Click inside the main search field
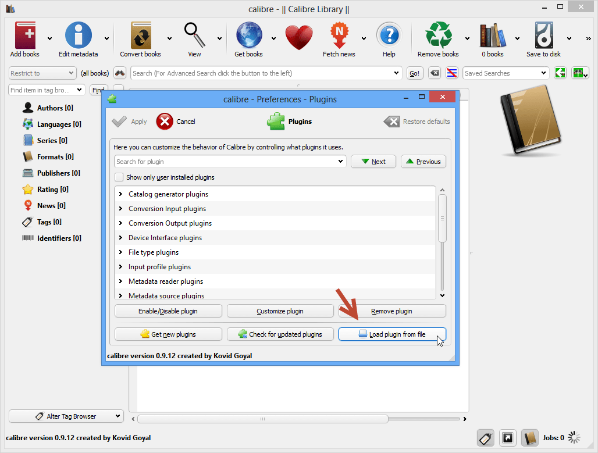This screenshot has height=453, width=598. tap(262, 73)
